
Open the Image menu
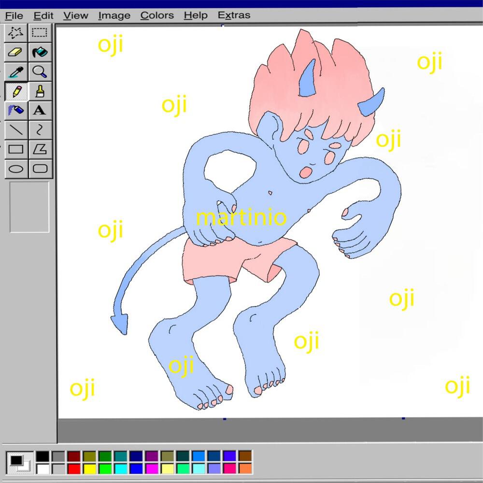pyautogui.click(x=114, y=15)
